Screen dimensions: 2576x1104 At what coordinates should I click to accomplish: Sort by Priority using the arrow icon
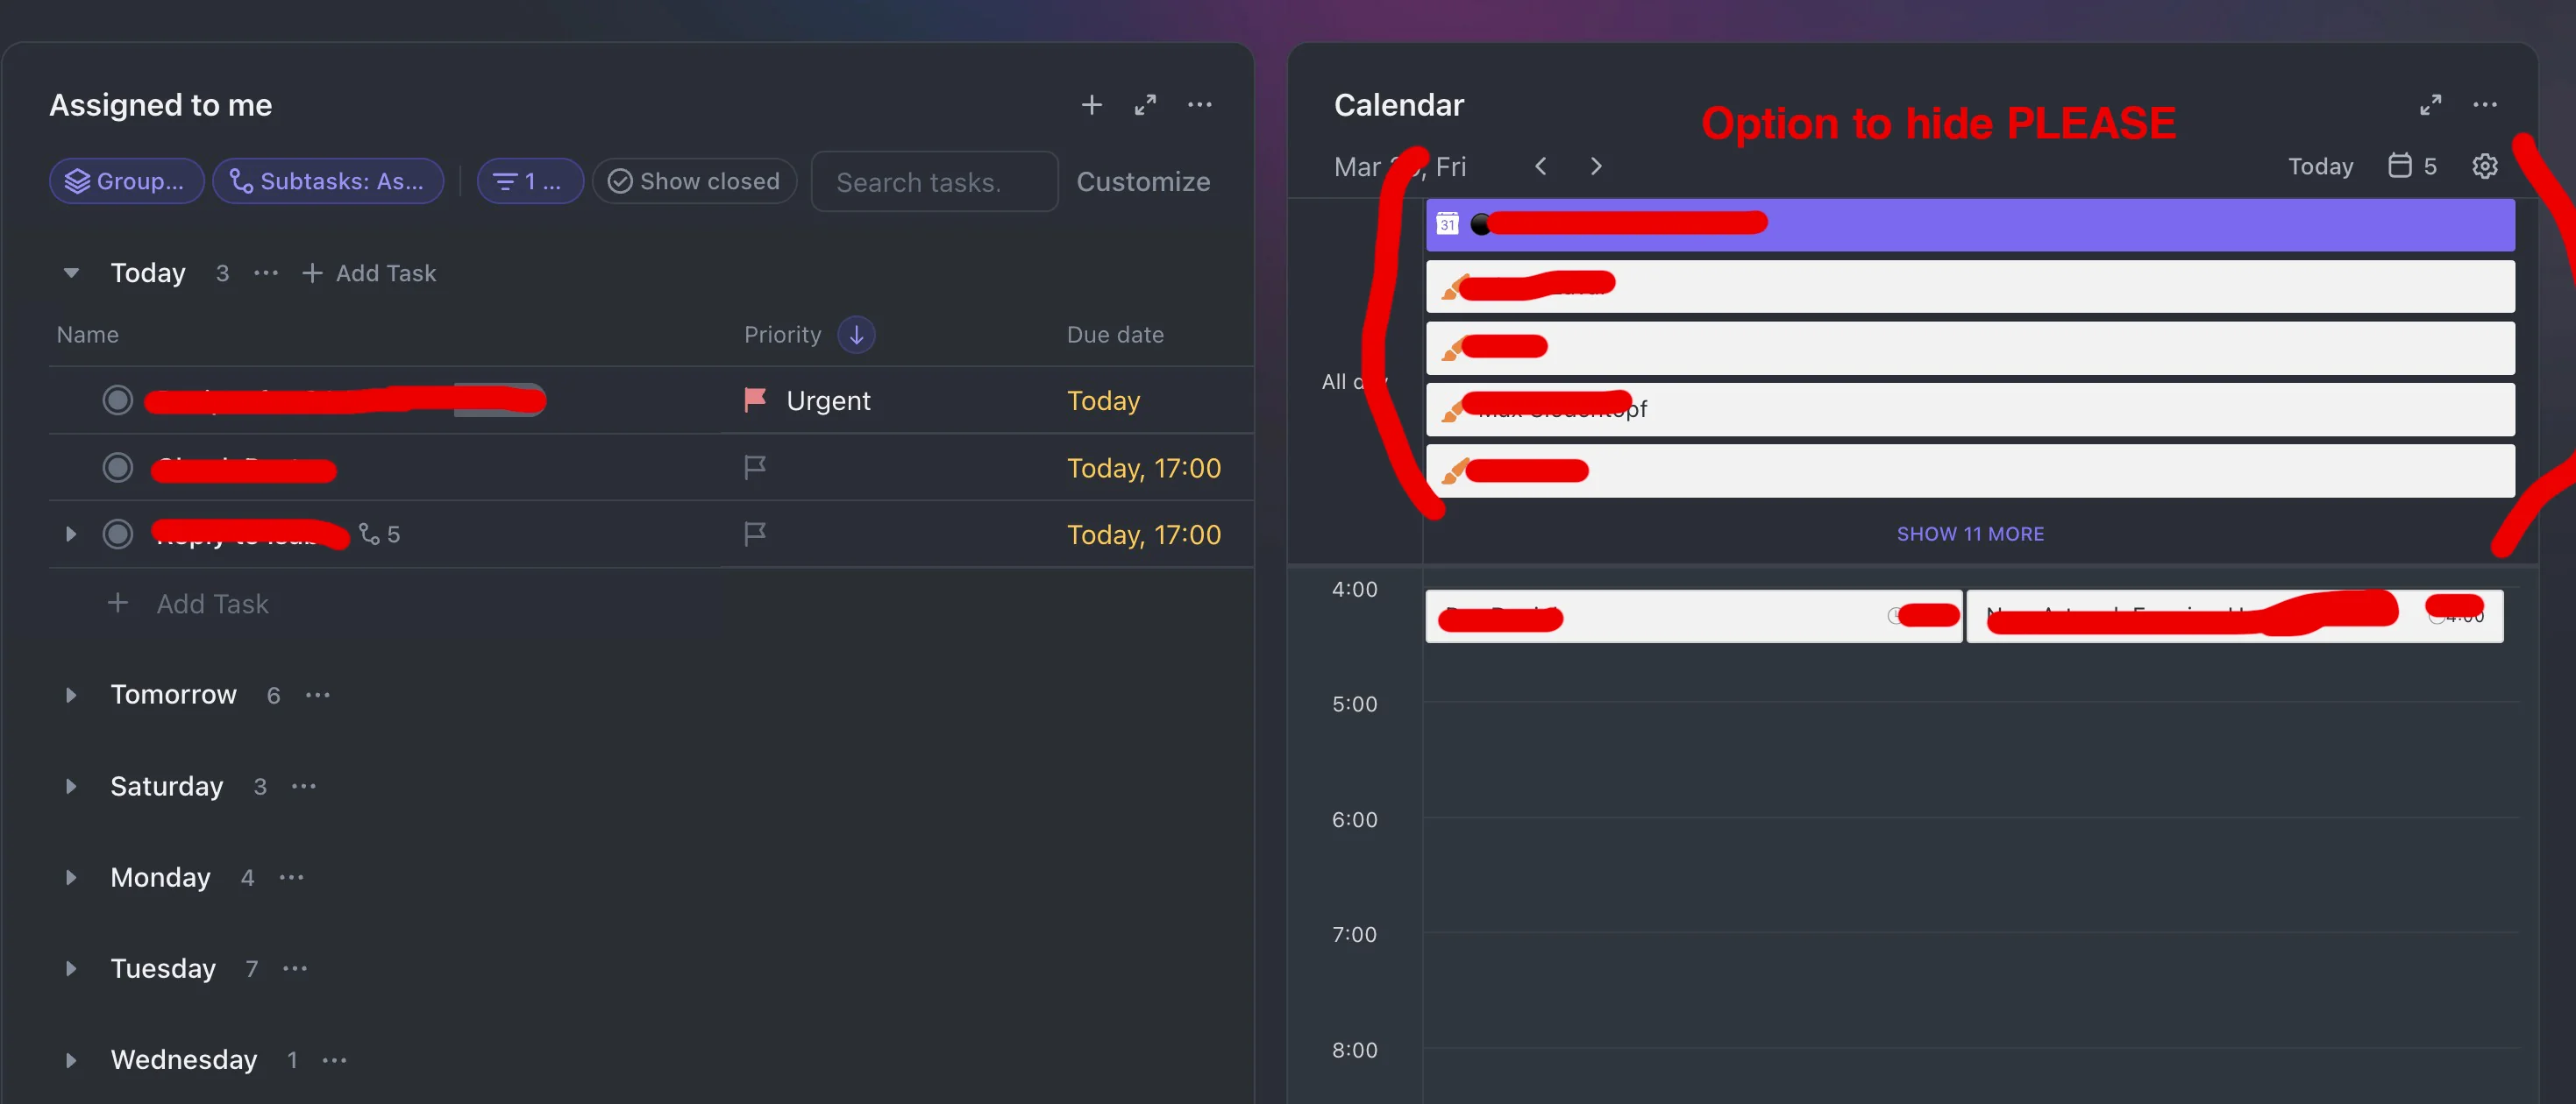click(x=856, y=335)
